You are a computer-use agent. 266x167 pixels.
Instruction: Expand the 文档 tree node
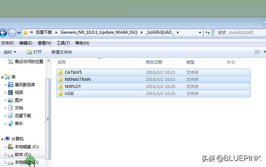pos(5,108)
